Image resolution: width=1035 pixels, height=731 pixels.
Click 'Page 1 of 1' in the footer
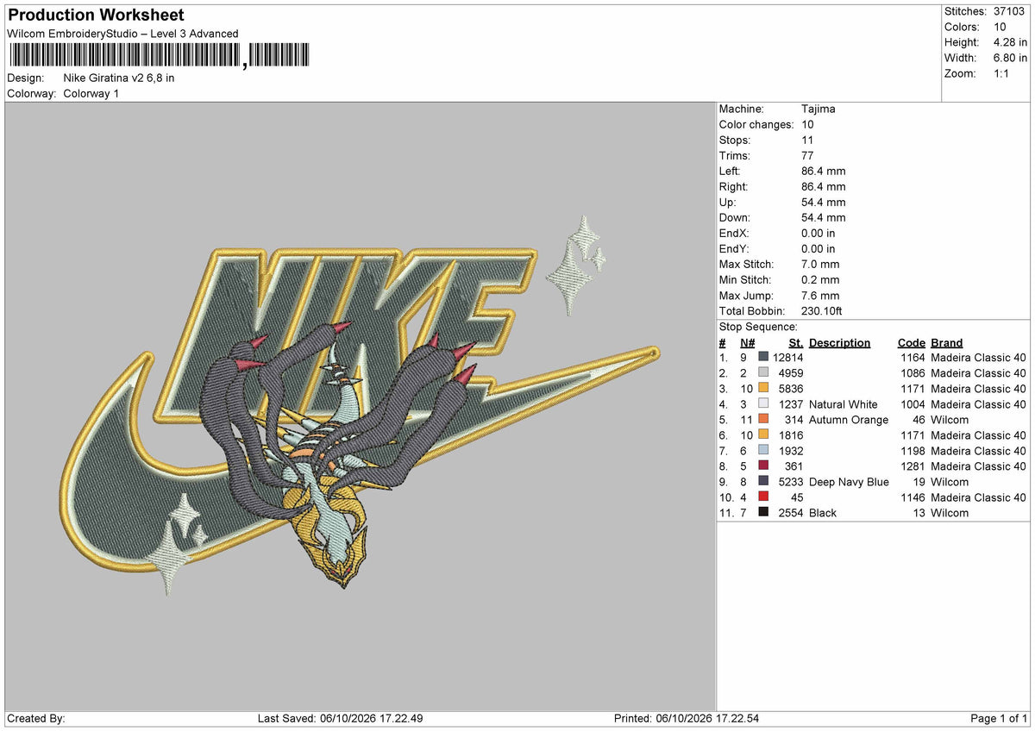[x=999, y=718]
